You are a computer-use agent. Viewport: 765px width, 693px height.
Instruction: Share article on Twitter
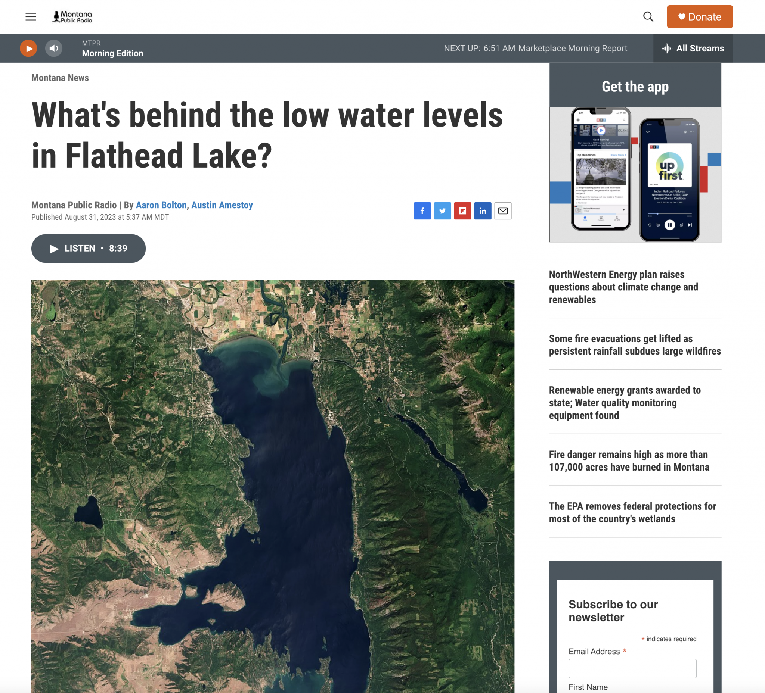443,211
